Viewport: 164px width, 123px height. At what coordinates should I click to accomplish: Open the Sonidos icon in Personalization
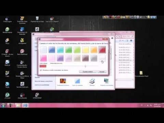92,82
